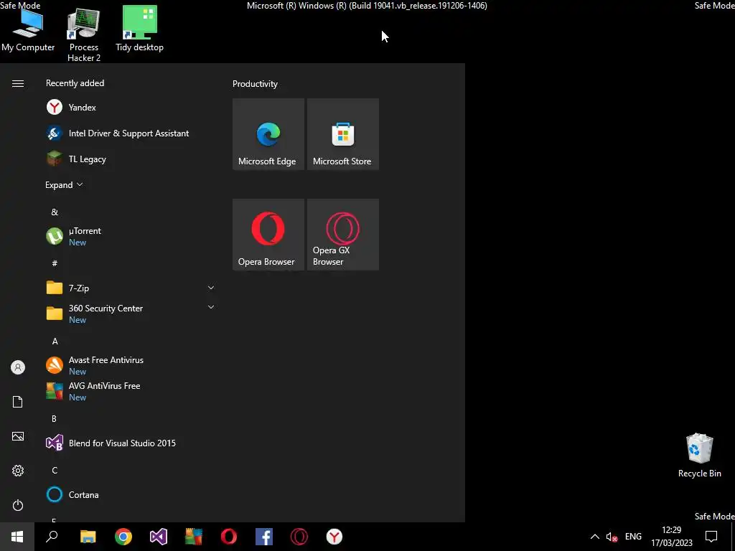This screenshot has width=735, height=551.
Task: Launch Intel Driver & Support Assistant
Action: click(x=129, y=133)
